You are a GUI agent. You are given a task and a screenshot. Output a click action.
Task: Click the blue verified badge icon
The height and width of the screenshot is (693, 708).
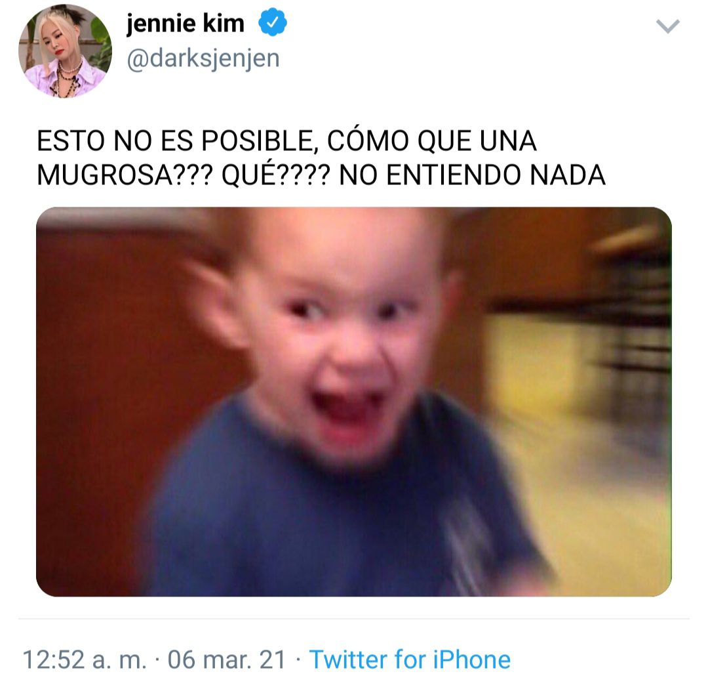[x=272, y=22]
